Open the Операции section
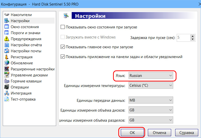The height and width of the screenshot is (138, 201). pos(20,87)
